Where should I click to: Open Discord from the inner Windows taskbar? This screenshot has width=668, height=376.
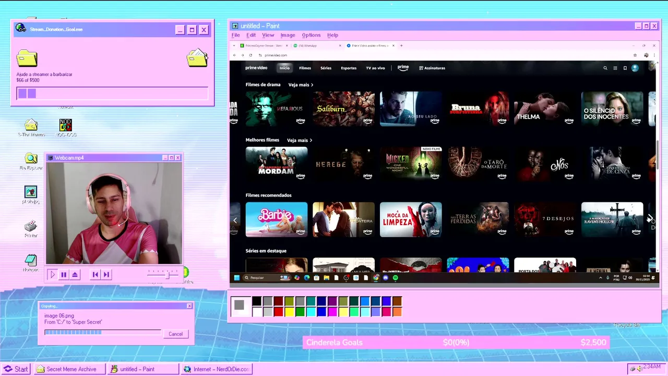tap(386, 278)
